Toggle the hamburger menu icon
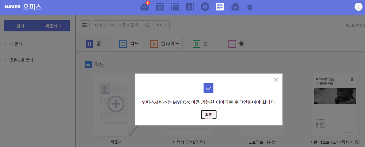Screen dimensions: 365x147 click(85, 25)
